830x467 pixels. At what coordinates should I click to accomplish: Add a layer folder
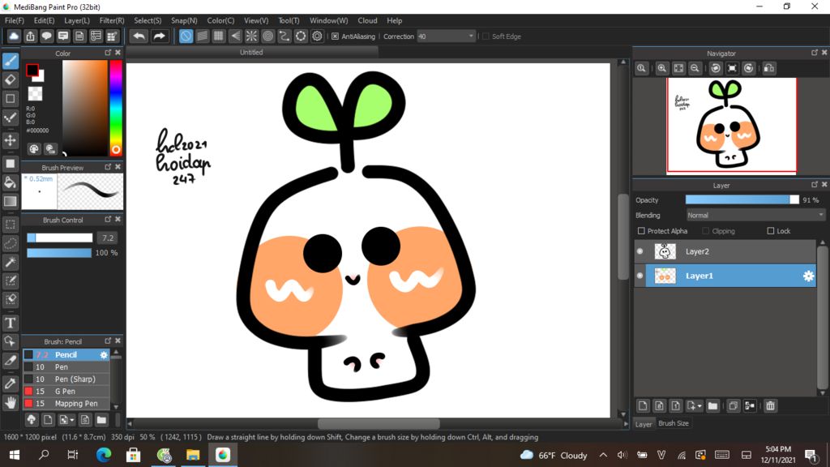click(712, 406)
